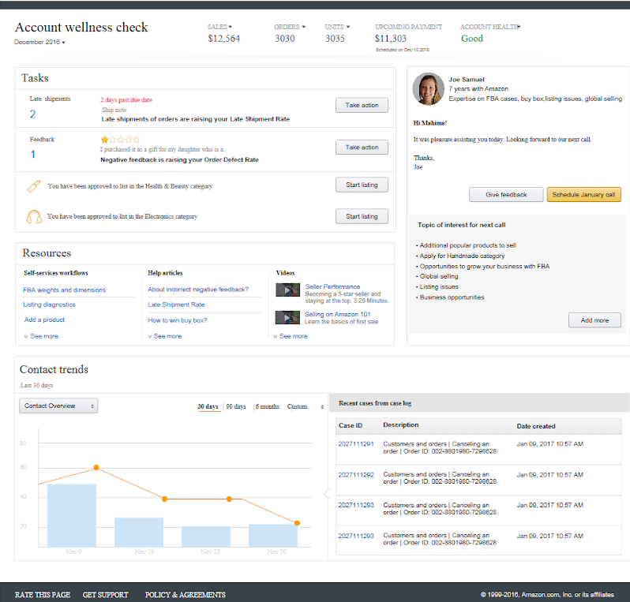This screenshot has height=602, width=630.
Task: Expand the ACCOUNT HEALTH dropdown
Action: point(490,27)
